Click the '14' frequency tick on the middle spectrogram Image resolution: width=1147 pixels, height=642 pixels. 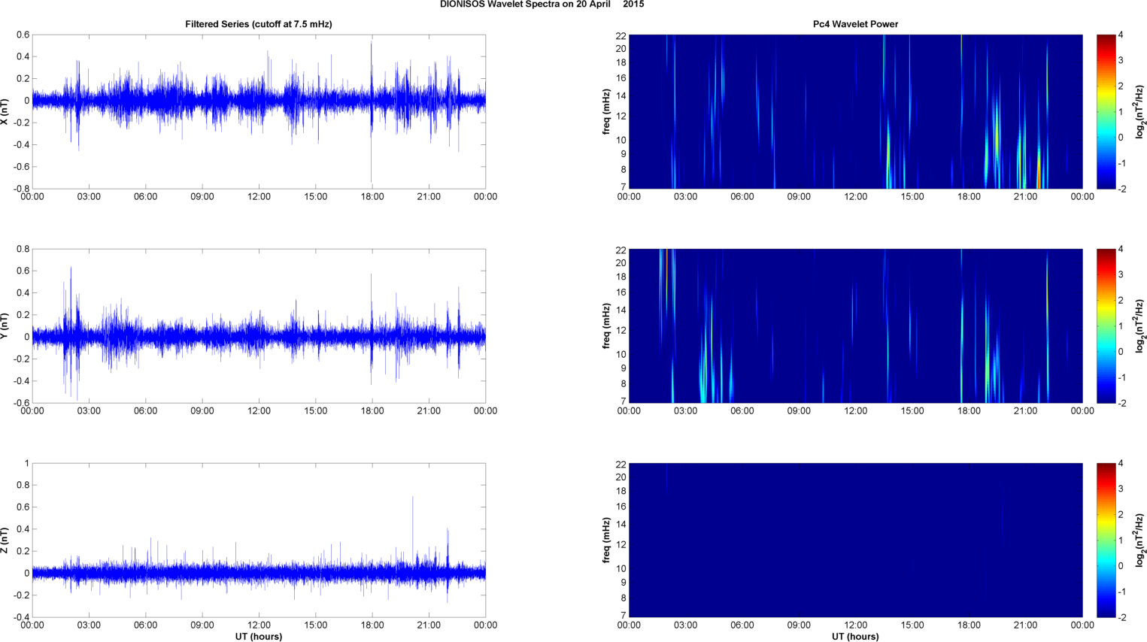point(621,310)
